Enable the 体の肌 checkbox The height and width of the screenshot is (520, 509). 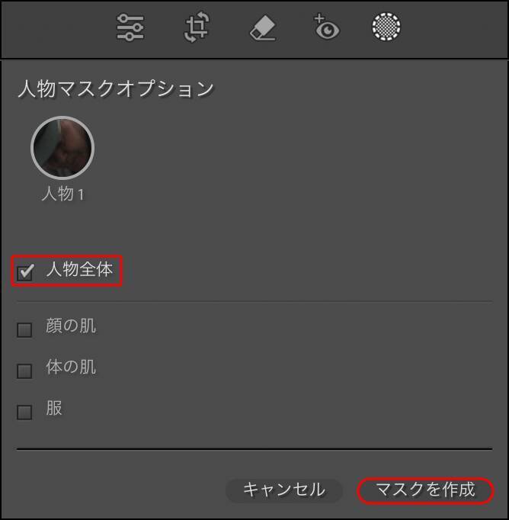tap(24, 371)
